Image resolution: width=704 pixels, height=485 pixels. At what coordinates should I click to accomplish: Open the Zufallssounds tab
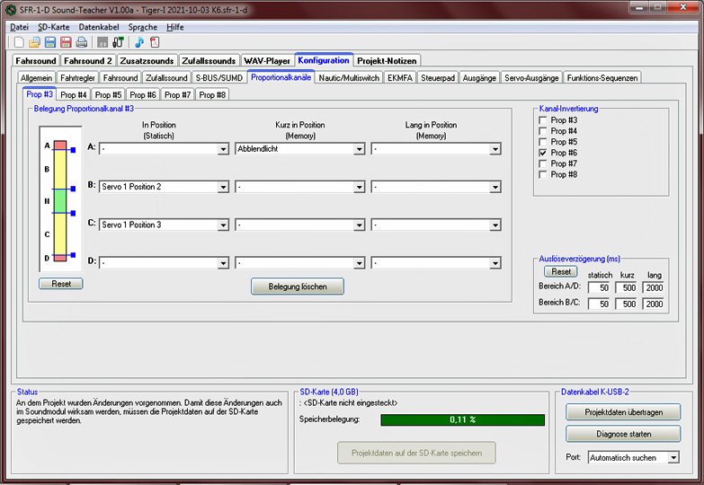(209, 60)
